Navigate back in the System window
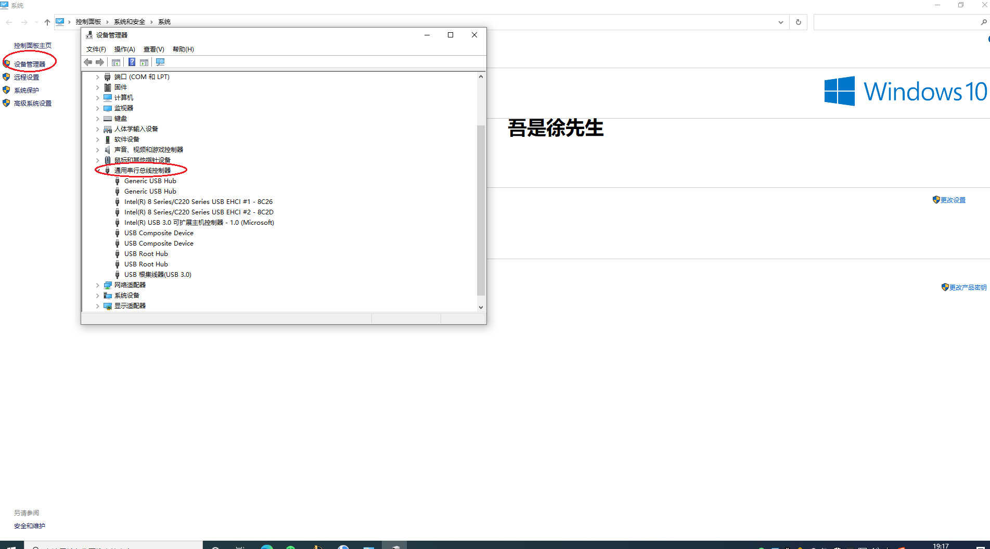 coord(9,22)
